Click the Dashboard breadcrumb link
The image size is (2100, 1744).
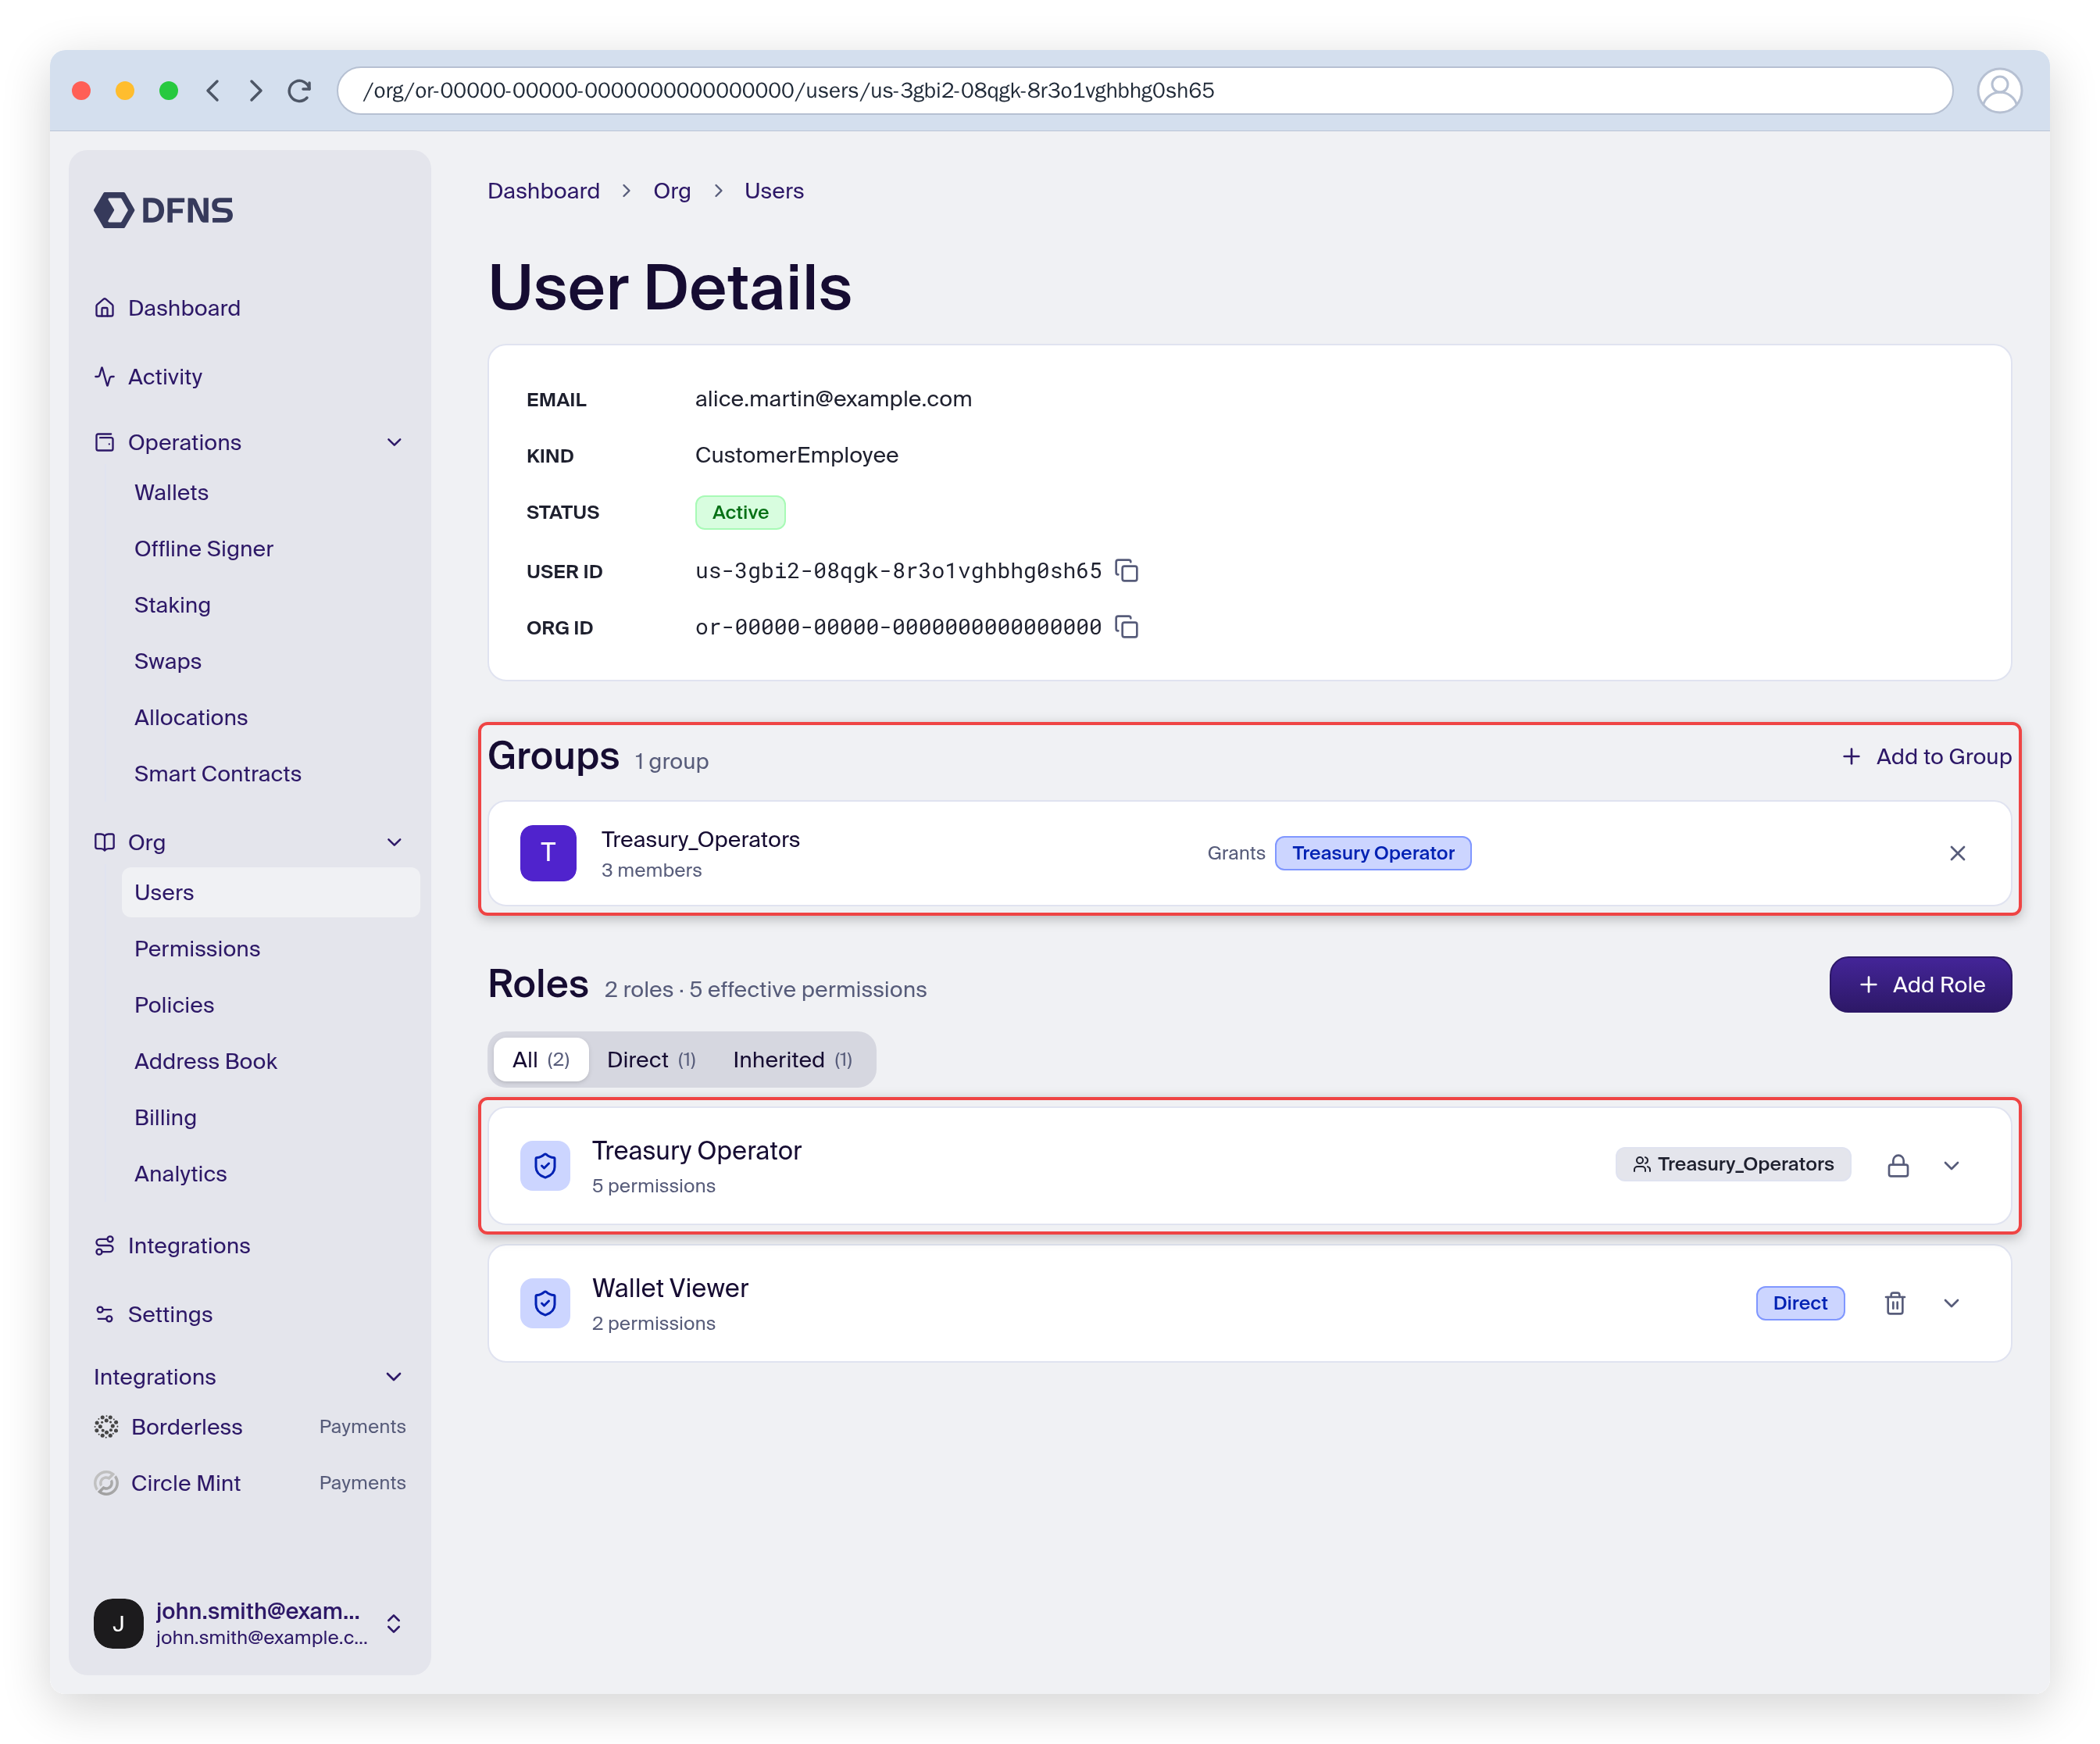point(544,191)
